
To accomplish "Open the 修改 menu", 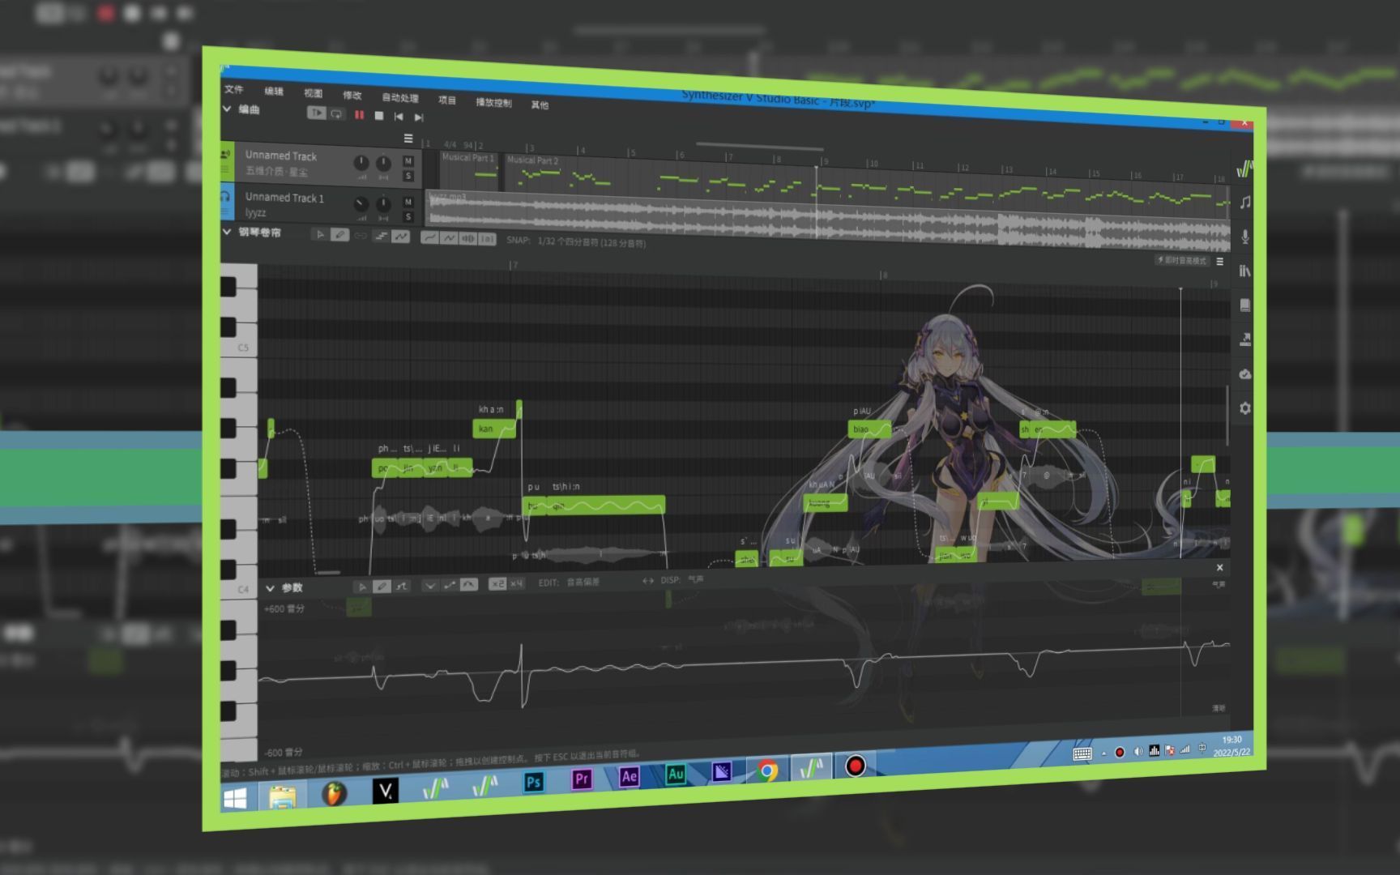I will (x=352, y=95).
